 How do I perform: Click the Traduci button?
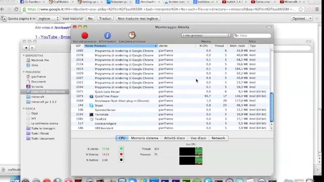[105, 19]
